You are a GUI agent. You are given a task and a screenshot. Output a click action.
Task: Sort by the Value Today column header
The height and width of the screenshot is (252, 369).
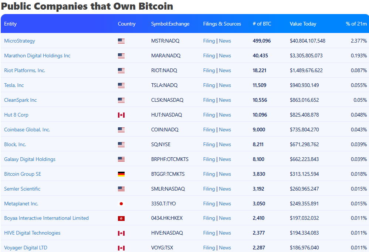point(303,24)
